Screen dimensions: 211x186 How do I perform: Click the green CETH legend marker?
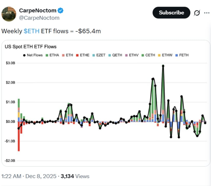point(142,55)
